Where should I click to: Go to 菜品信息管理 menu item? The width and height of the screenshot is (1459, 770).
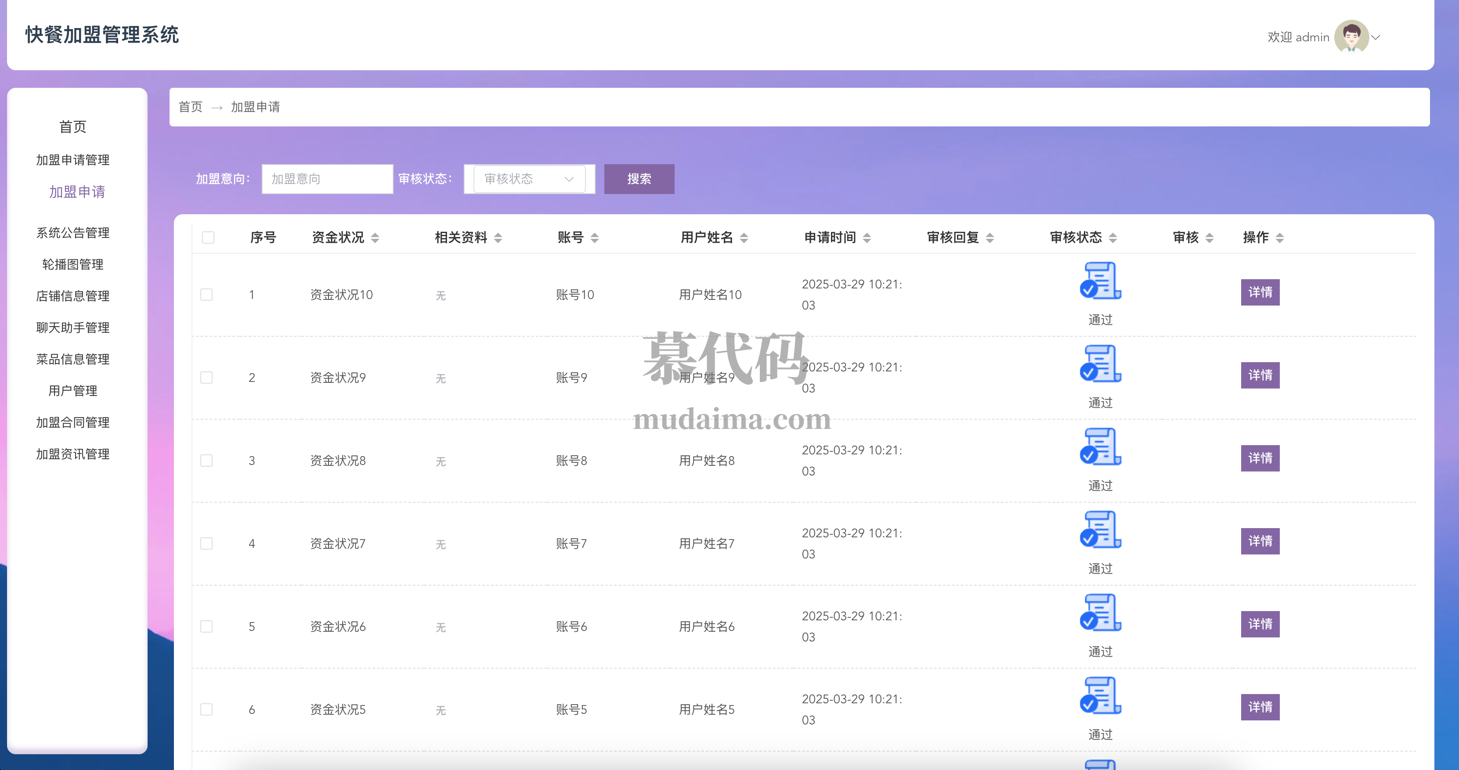click(72, 360)
